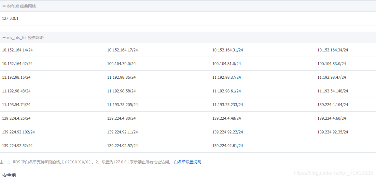Select IP 11.192.98.58/24

pyautogui.click(x=121, y=91)
